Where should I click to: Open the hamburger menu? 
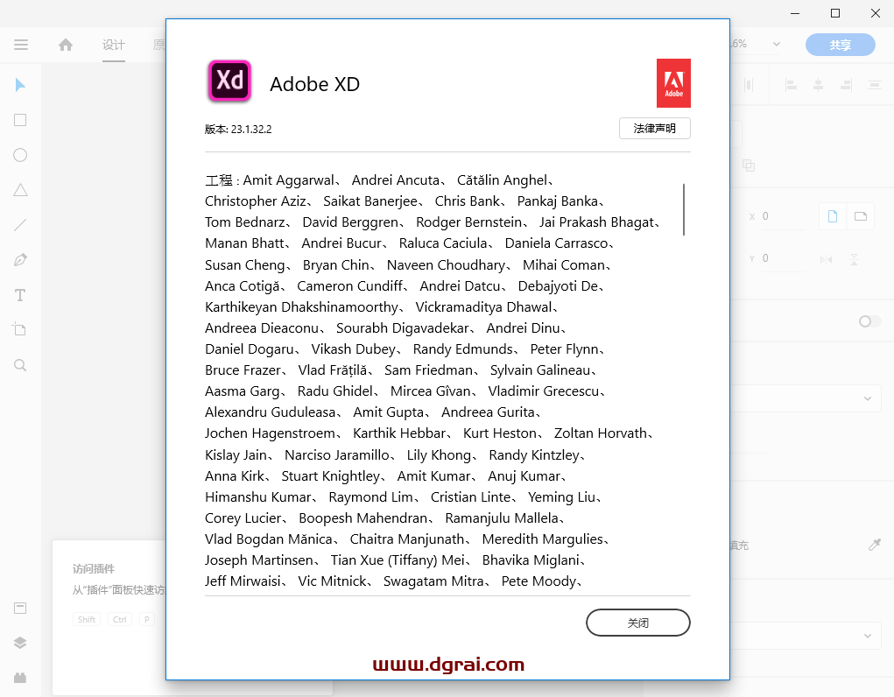click(21, 45)
